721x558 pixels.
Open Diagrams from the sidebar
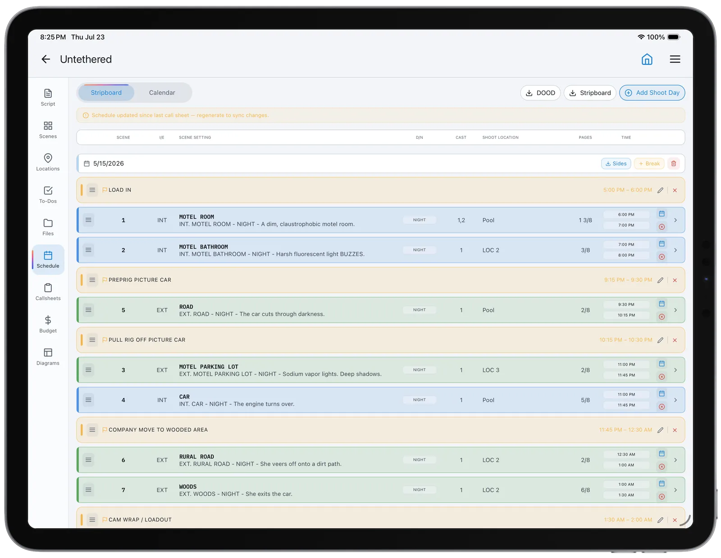48,357
